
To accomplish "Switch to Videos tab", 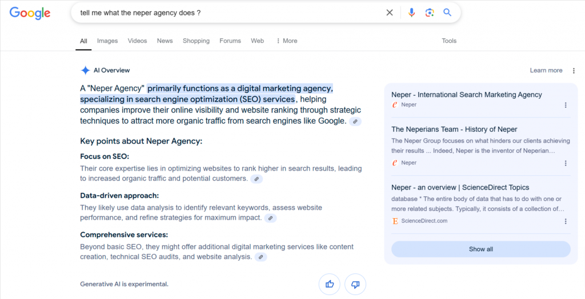I will coord(137,41).
